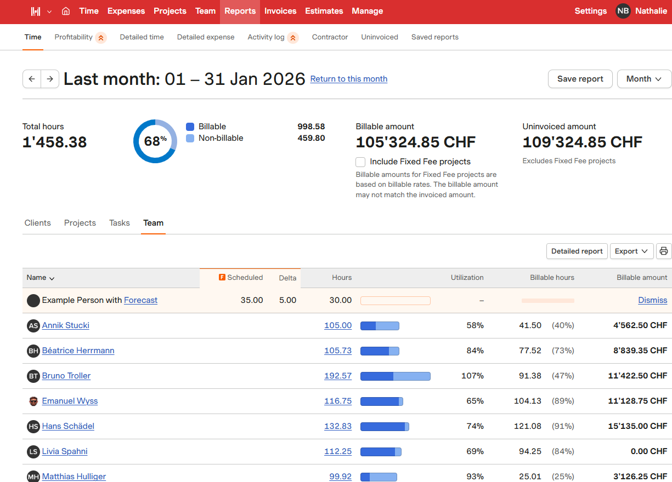Expand the Export dropdown
The height and width of the screenshot is (482, 672).
pyautogui.click(x=631, y=251)
